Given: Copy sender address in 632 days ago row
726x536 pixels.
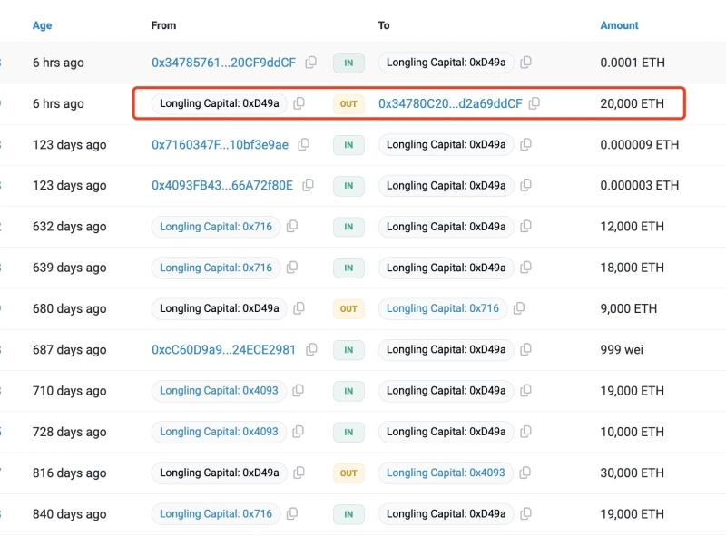Looking at the screenshot, I should tap(292, 227).
